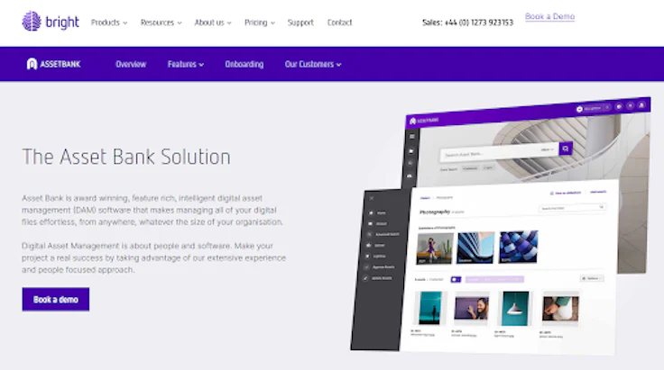
Task: Open the smiling woman asset thumbnail
Action: (471, 308)
